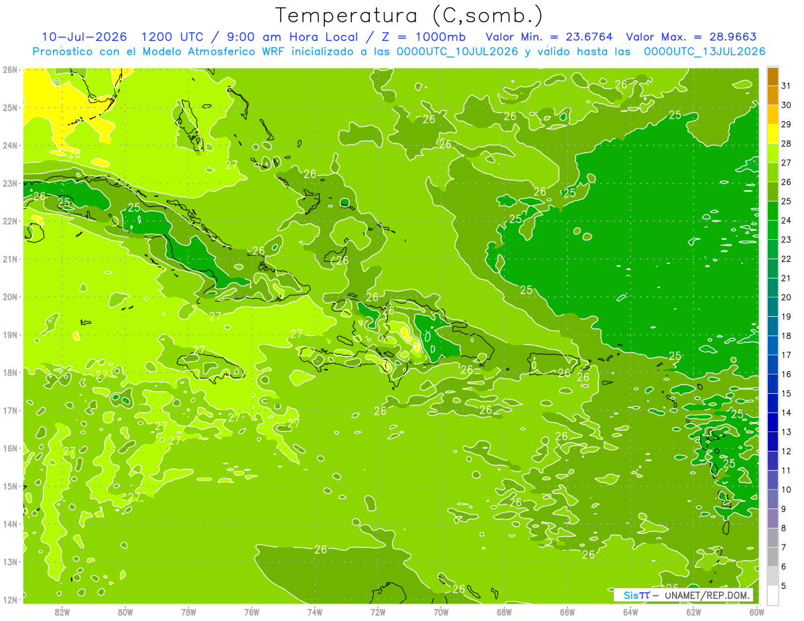Click the "13" color scale label
This screenshot has height=621, width=804.
point(787,431)
